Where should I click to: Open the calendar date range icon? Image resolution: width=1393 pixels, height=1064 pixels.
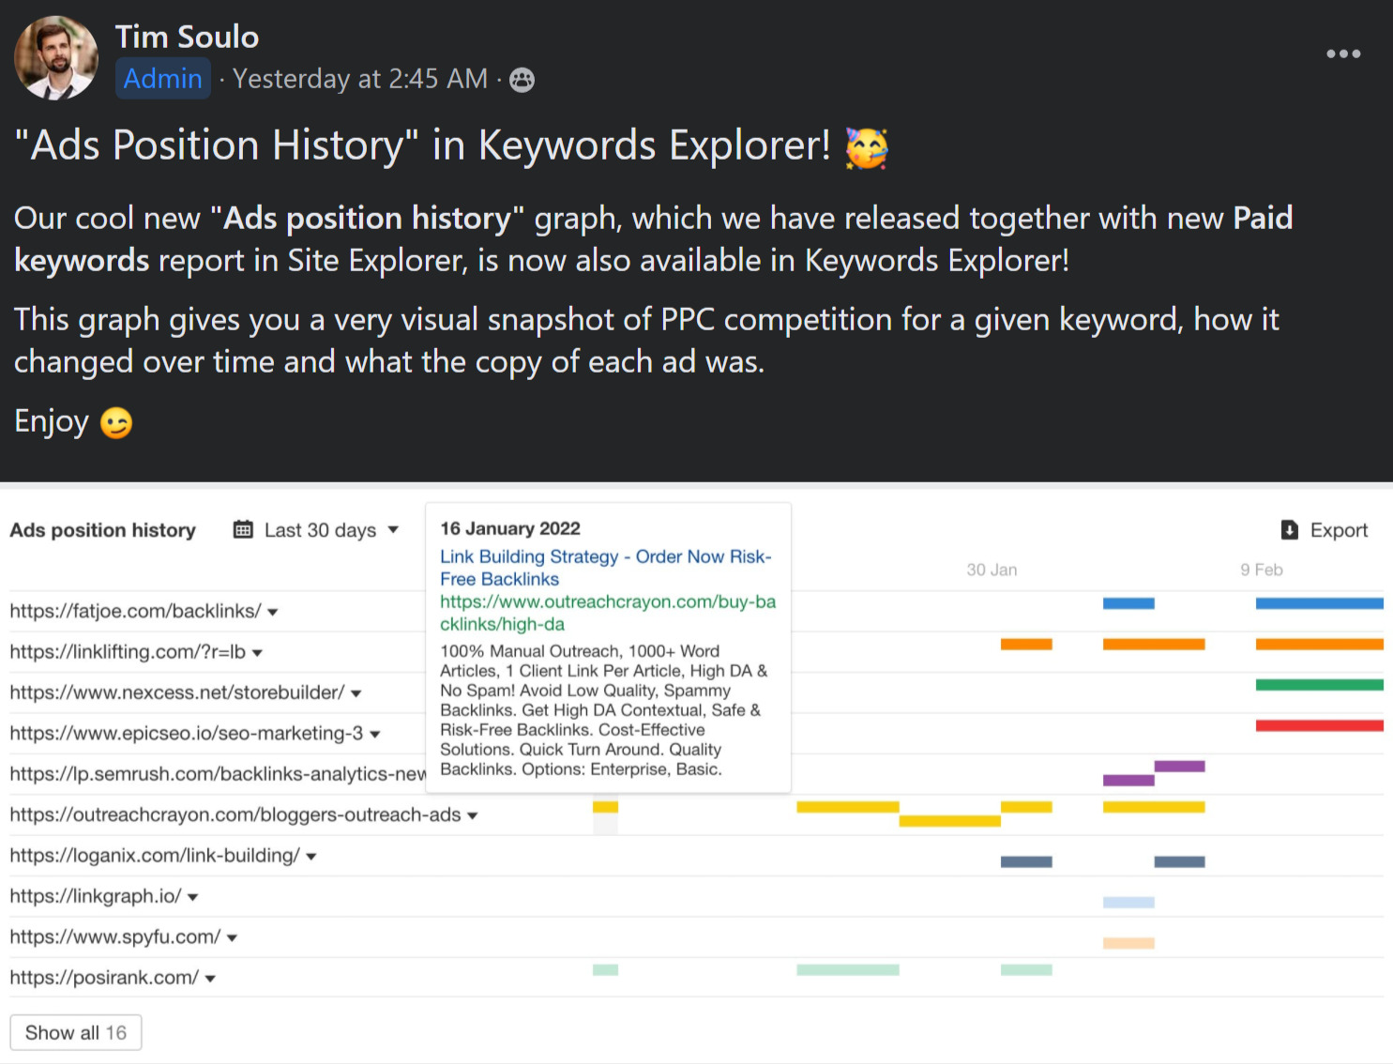pyautogui.click(x=244, y=529)
